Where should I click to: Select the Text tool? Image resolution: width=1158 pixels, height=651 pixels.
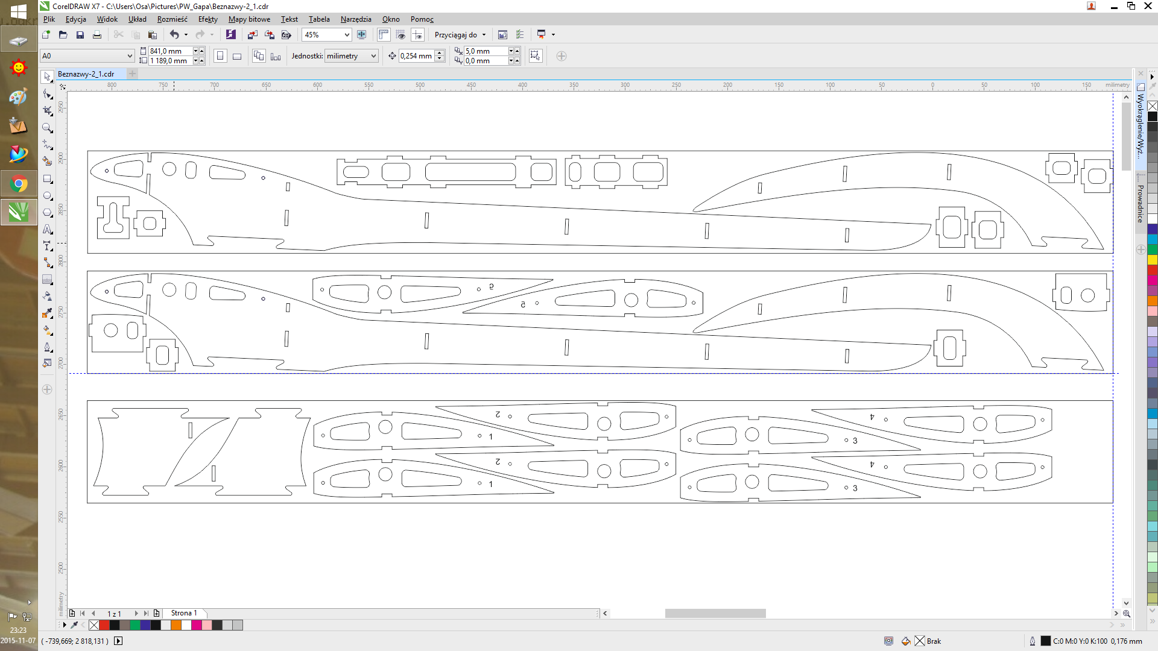click(47, 230)
